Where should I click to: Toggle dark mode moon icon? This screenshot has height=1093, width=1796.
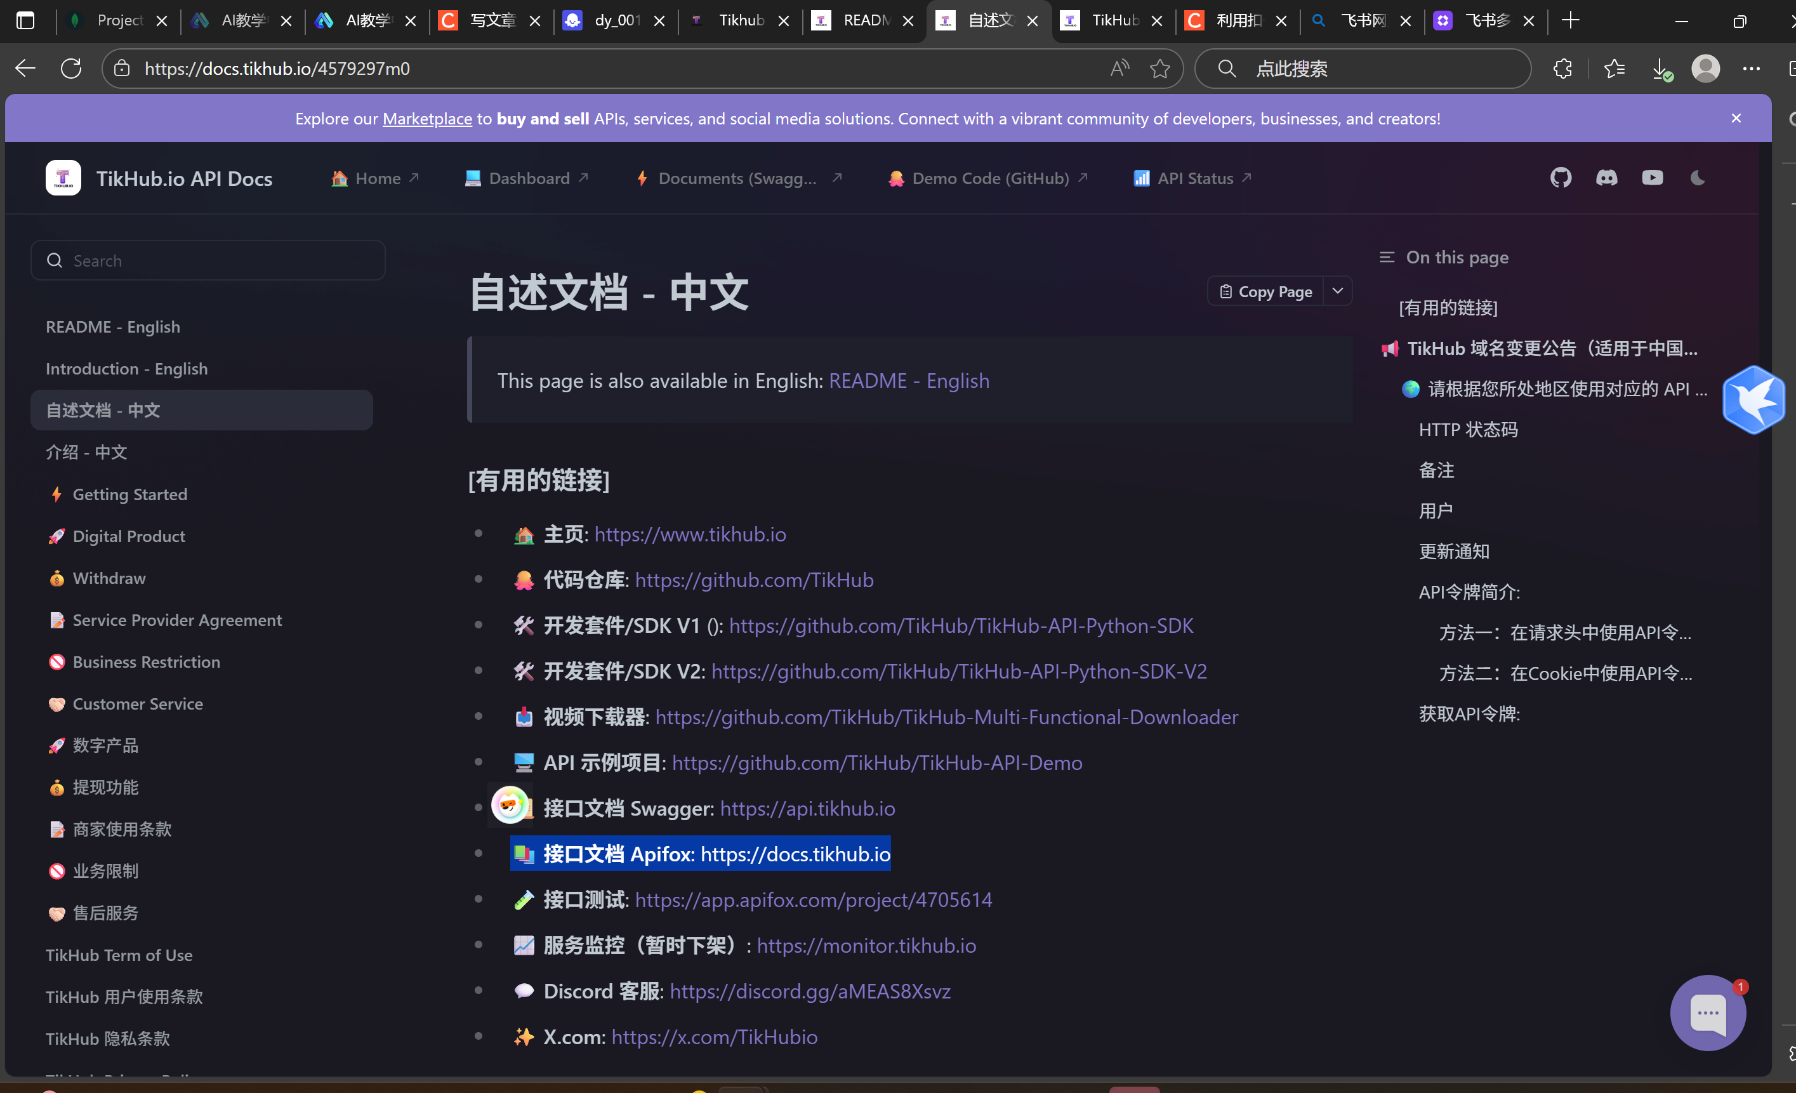point(1698,178)
